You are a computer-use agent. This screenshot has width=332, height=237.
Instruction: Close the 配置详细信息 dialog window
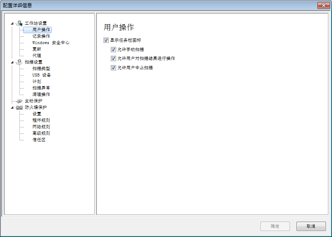pos(323,5)
